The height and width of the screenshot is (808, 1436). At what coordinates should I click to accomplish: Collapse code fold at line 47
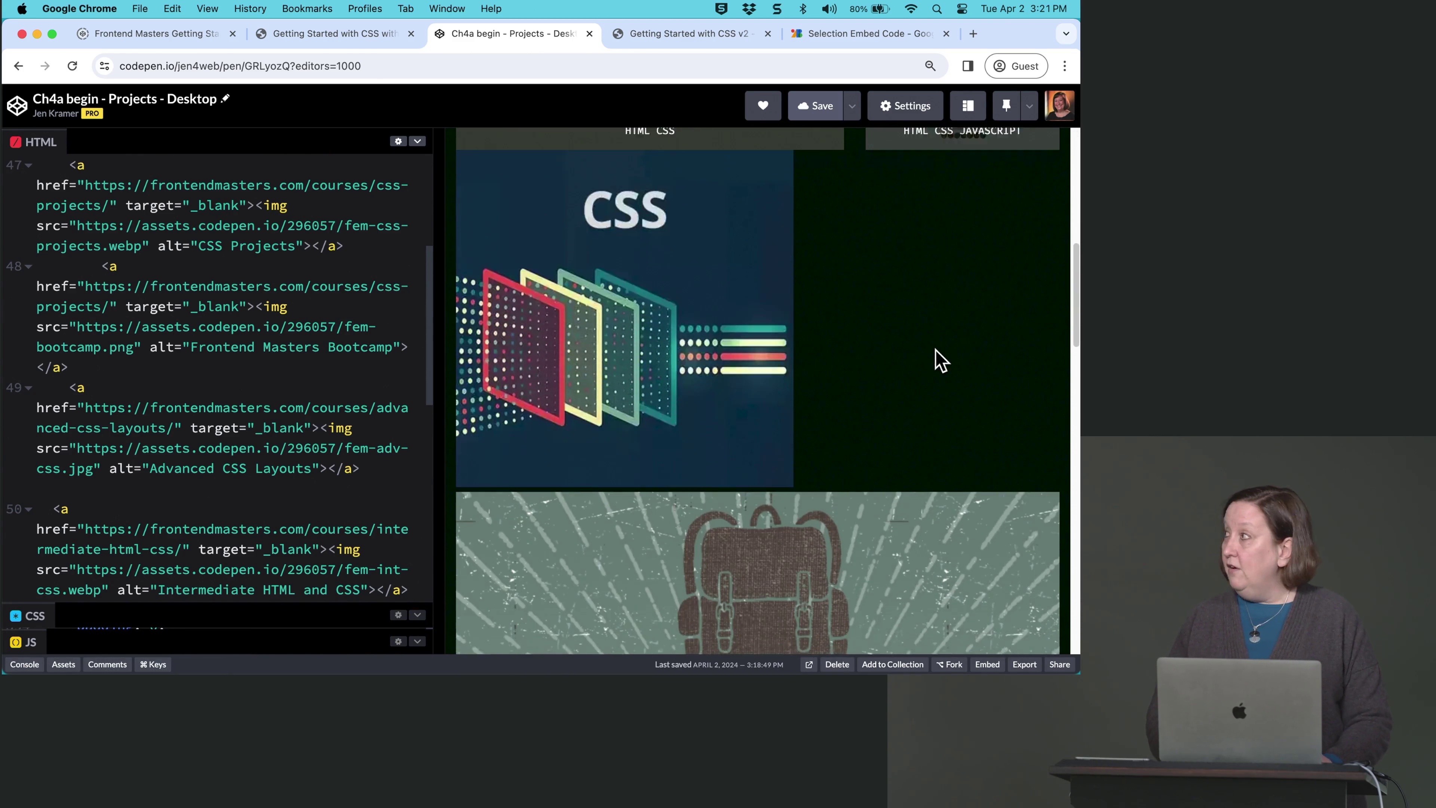coord(28,165)
